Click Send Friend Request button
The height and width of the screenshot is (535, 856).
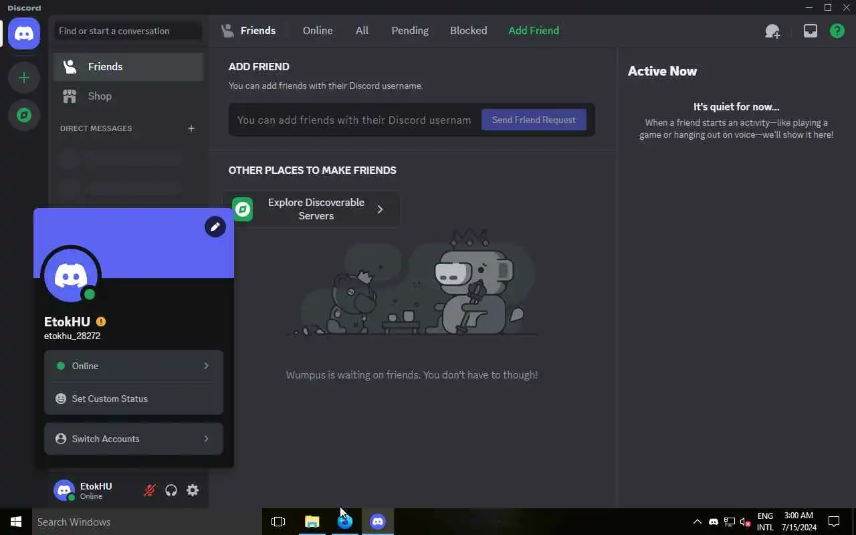tap(534, 120)
